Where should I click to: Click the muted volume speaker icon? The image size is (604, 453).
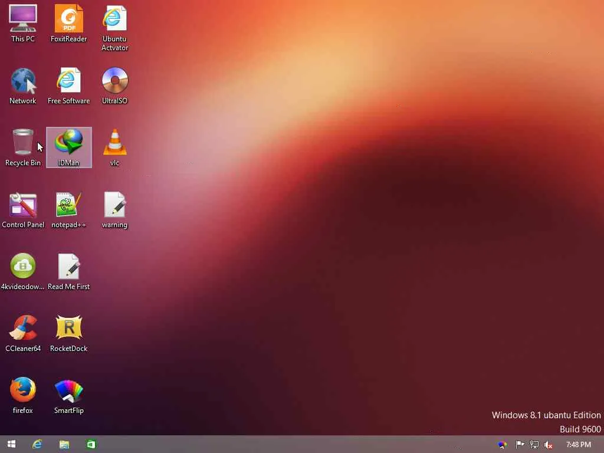tap(548, 445)
